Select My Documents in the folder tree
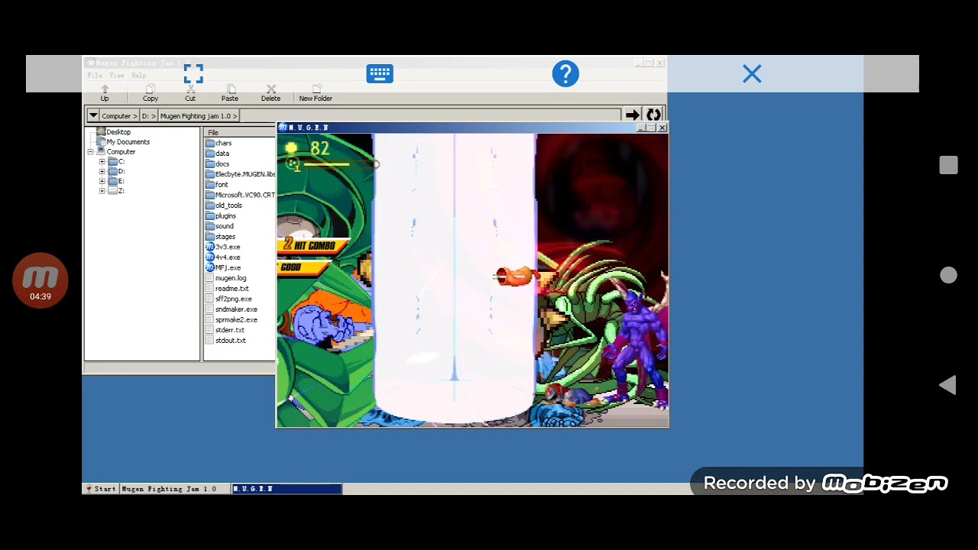 122,142
